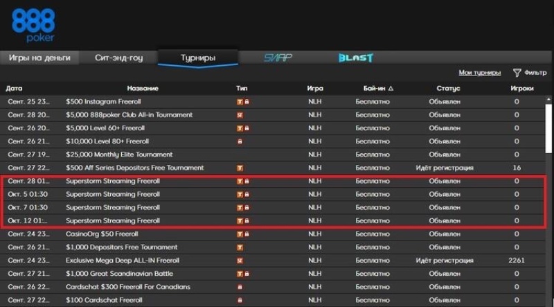Click the lock icon for $5,000 Level 60+ Freeroll
The image size is (554, 307).
(x=247, y=128)
